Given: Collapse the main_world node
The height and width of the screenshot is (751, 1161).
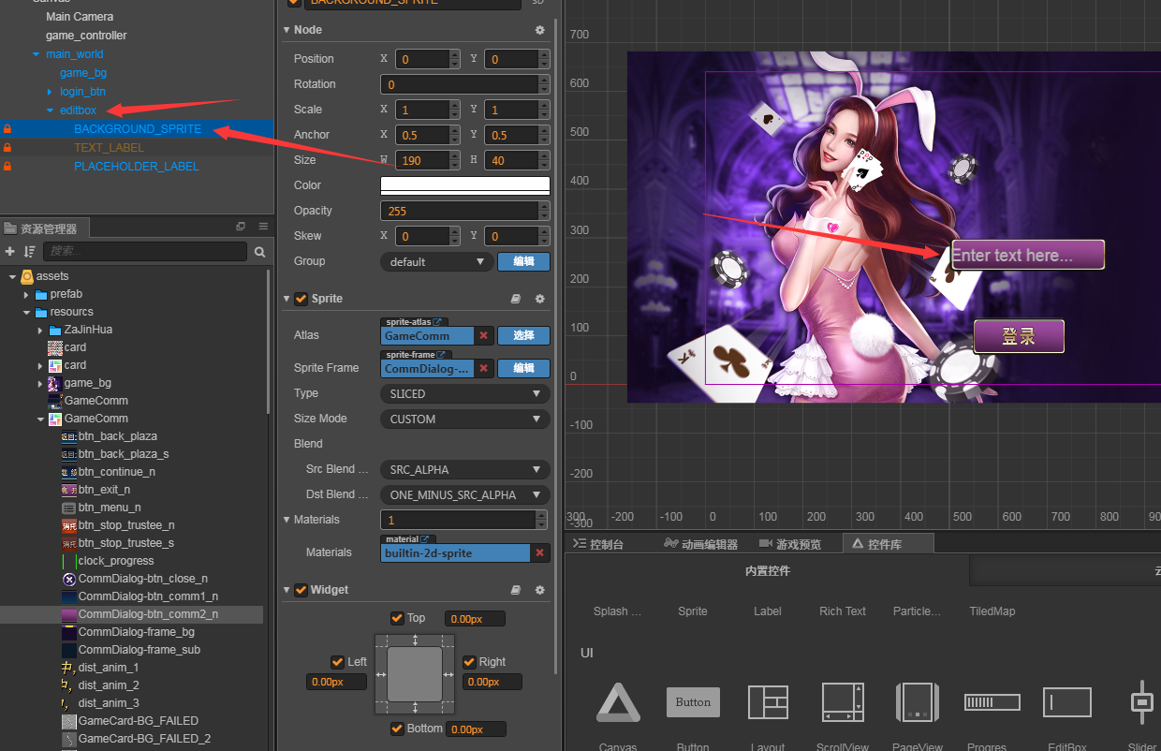Looking at the screenshot, I should 37,54.
